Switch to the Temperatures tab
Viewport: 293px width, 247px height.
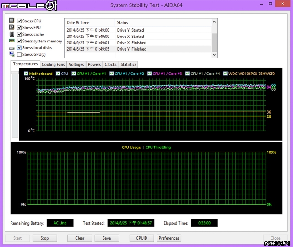click(x=25, y=64)
